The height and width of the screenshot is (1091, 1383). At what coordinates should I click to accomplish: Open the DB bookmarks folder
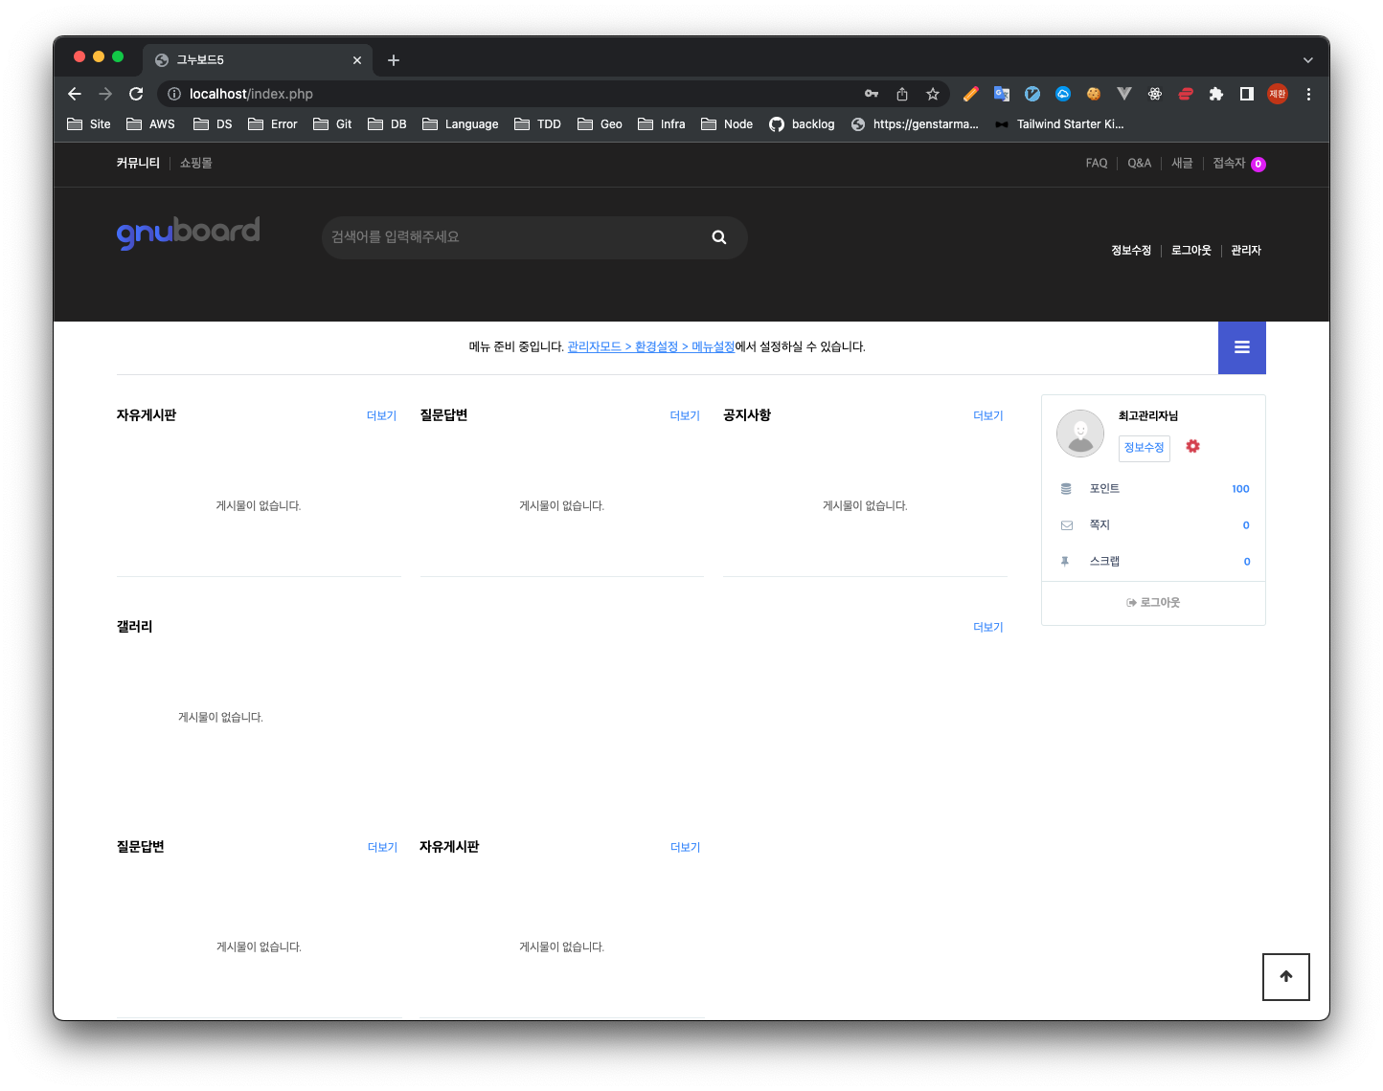tap(388, 124)
